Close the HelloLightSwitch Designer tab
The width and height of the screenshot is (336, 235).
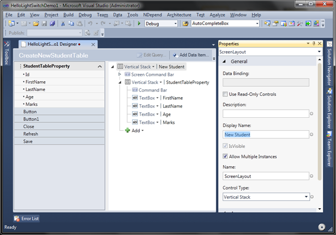pyautogui.click(x=93, y=45)
